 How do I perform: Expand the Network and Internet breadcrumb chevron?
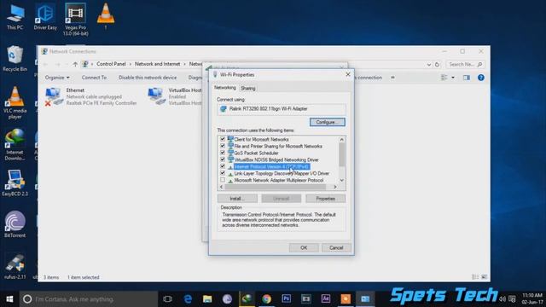[x=184, y=64]
